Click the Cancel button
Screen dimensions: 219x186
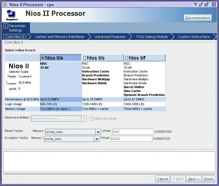pos(163,179)
